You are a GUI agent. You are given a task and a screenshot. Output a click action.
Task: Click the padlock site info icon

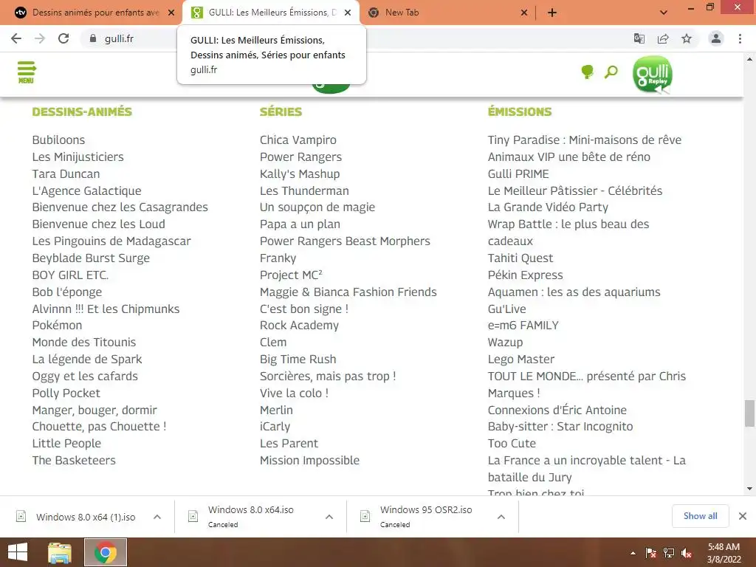pyautogui.click(x=93, y=38)
